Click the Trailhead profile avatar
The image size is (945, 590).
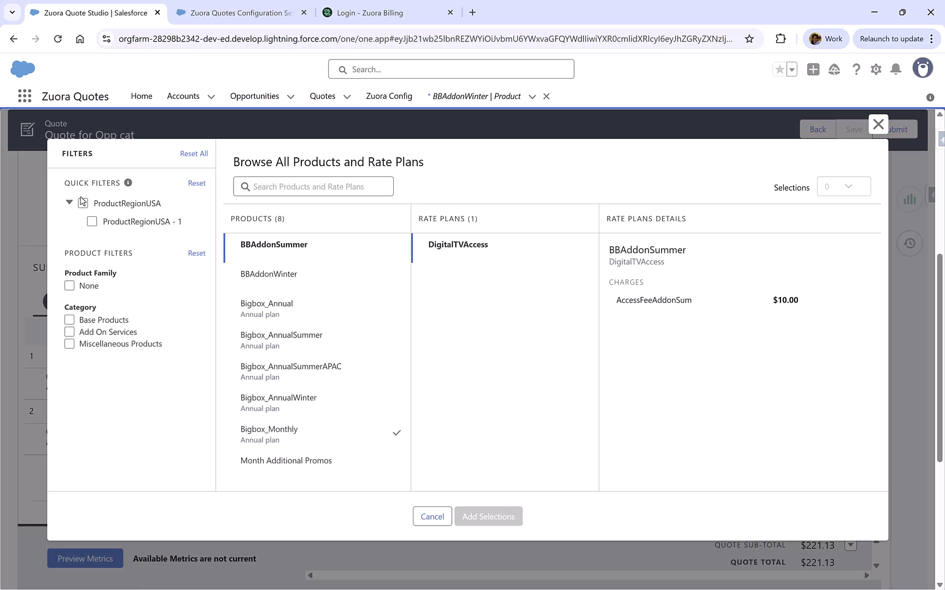[923, 68]
